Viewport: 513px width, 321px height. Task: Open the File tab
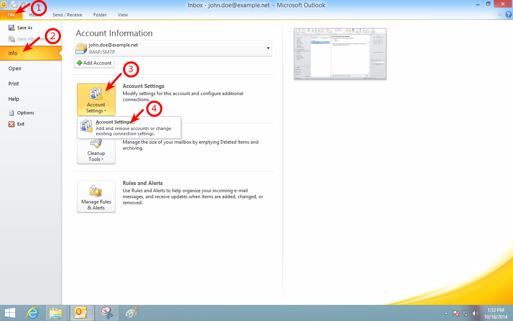11,15
